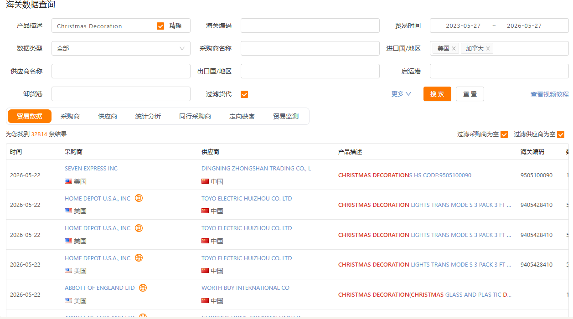Open the 数据类型 dropdown set to 全部
Screen dimensions: 573x319
click(121, 48)
